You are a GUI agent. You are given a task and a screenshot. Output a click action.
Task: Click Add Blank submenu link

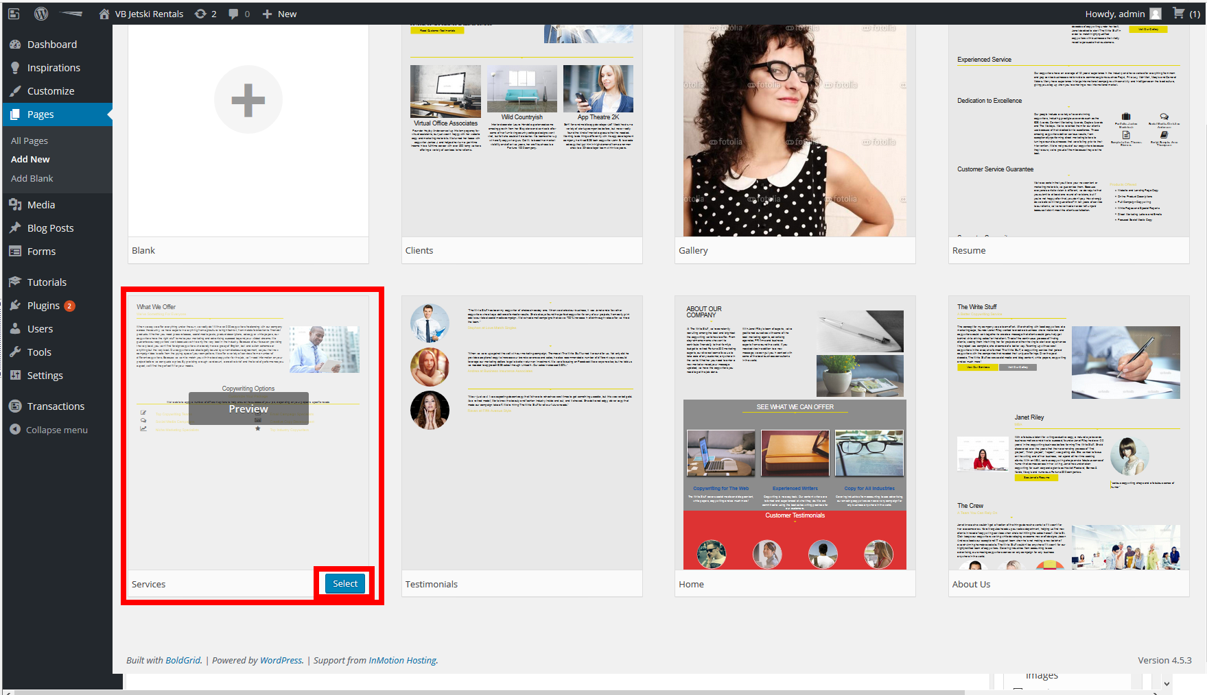coord(32,178)
